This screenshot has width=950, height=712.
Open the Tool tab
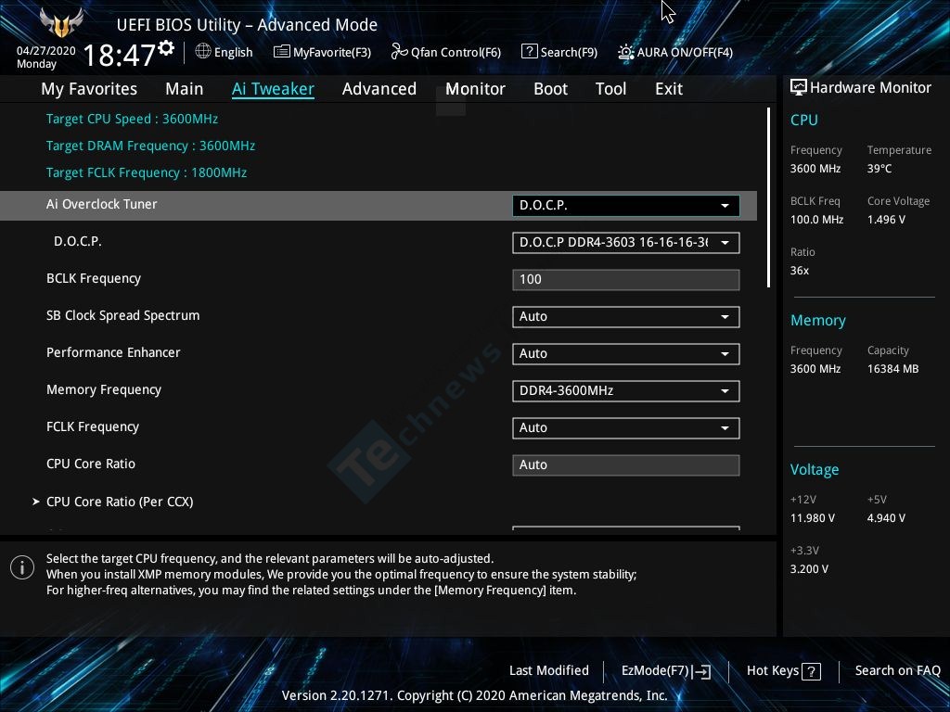(610, 89)
